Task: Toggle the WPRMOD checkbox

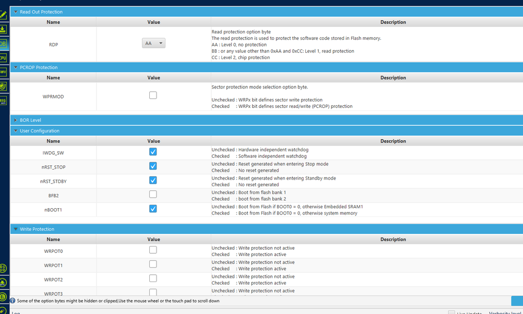Action: (153, 95)
